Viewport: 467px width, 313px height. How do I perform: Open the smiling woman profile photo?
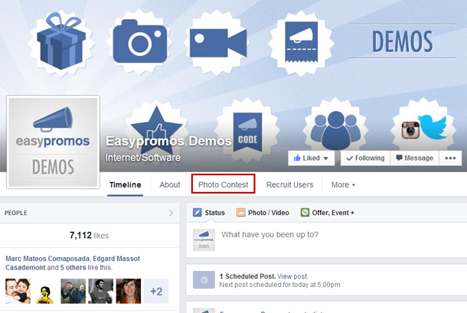129,291
